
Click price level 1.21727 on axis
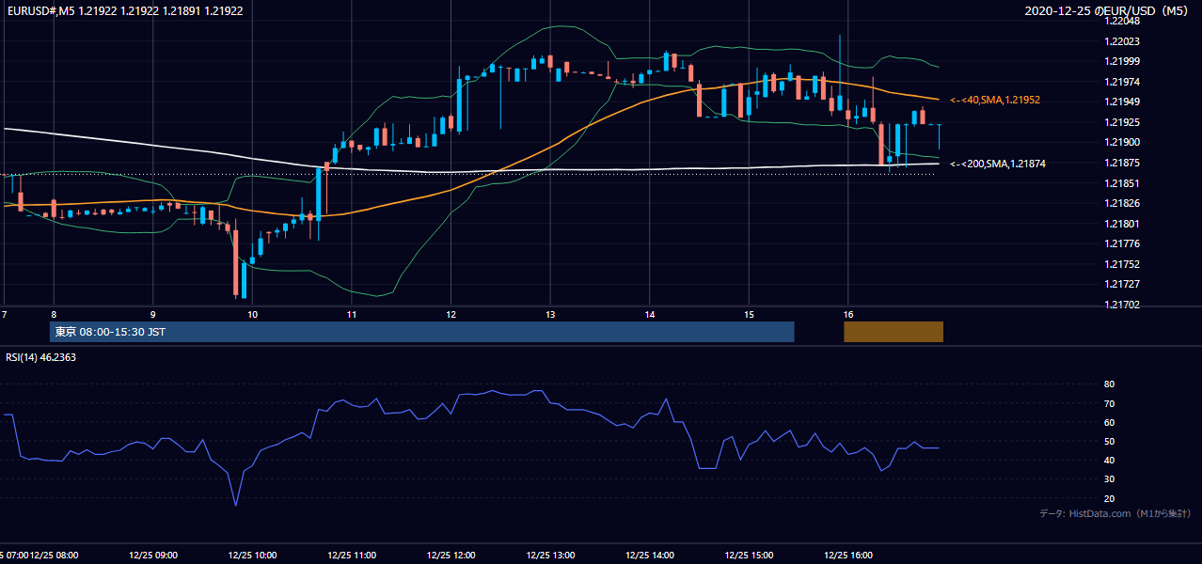[1122, 285]
